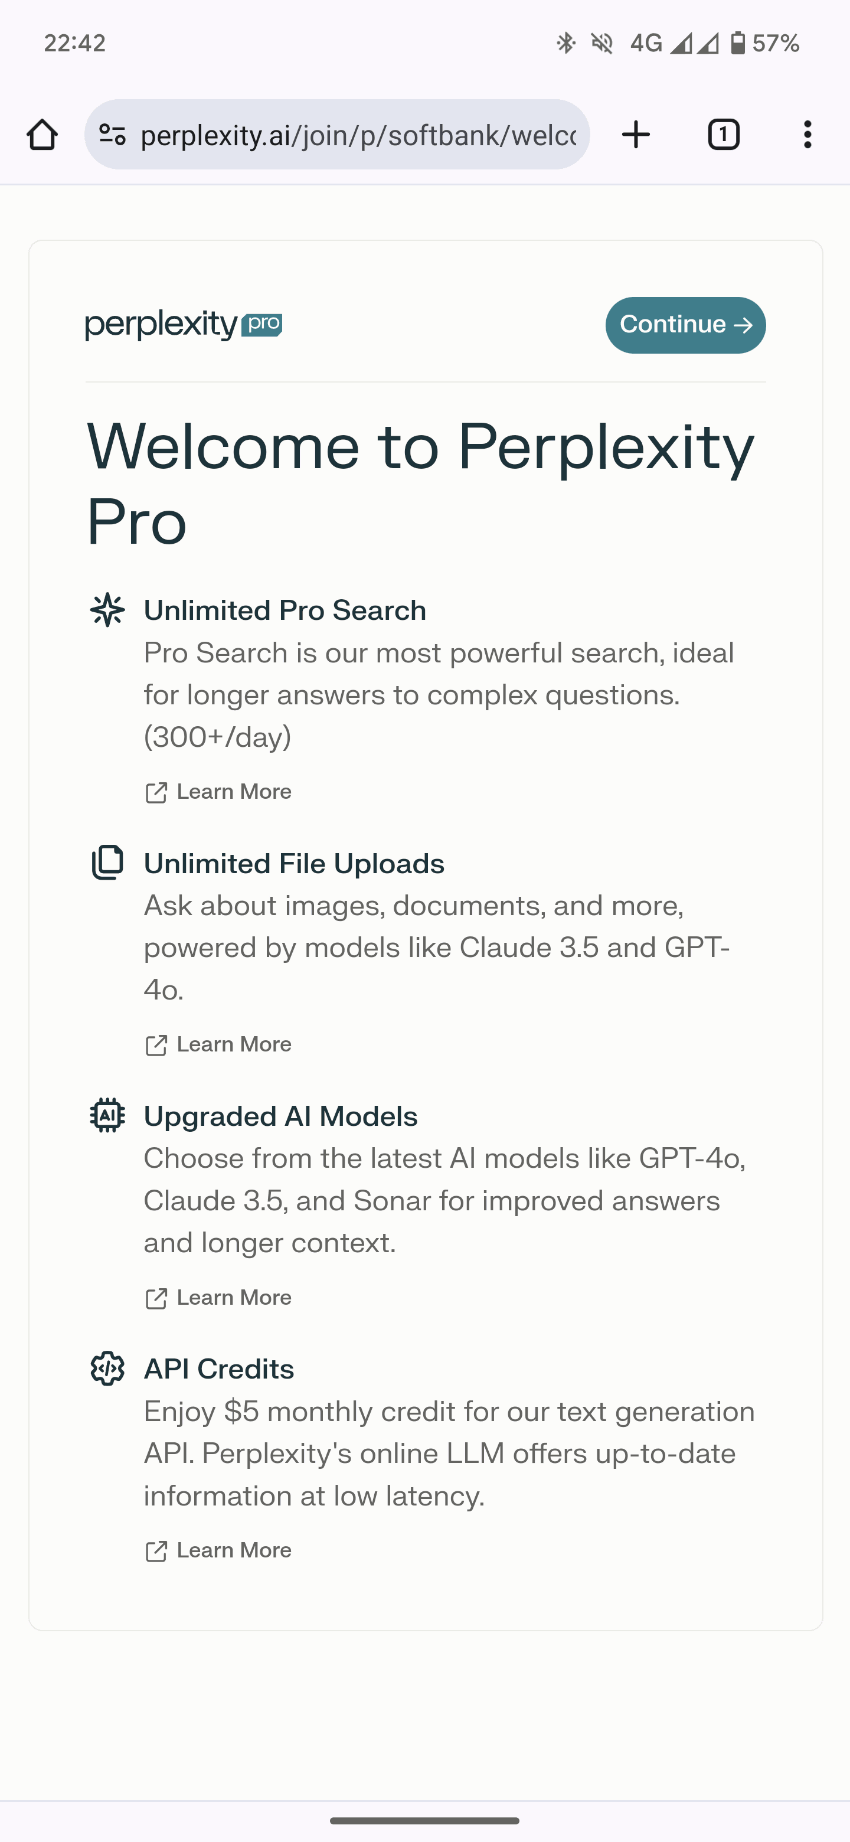850x1842 pixels.
Task: Tap the API Credits code badge icon
Action: (x=107, y=1368)
